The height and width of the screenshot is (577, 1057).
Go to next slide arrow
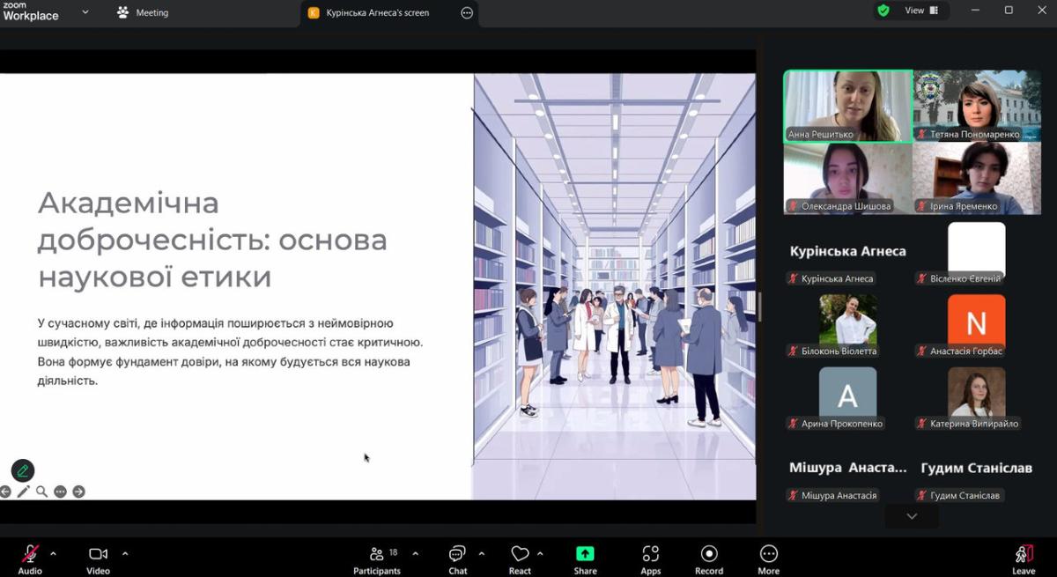coord(78,492)
